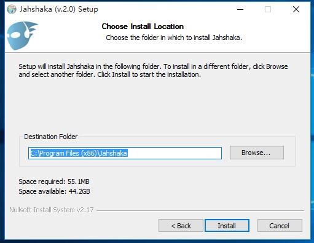Click the Jahshaka setup icon in title bar
The image size is (314, 243).
[x=12, y=9]
